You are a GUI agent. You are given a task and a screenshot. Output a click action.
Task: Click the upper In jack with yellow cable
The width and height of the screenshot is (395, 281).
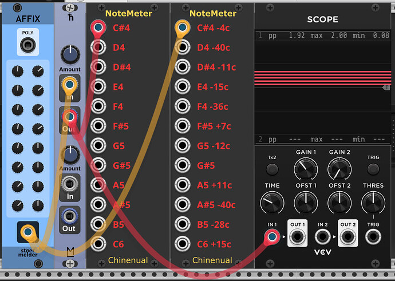(x=69, y=85)
